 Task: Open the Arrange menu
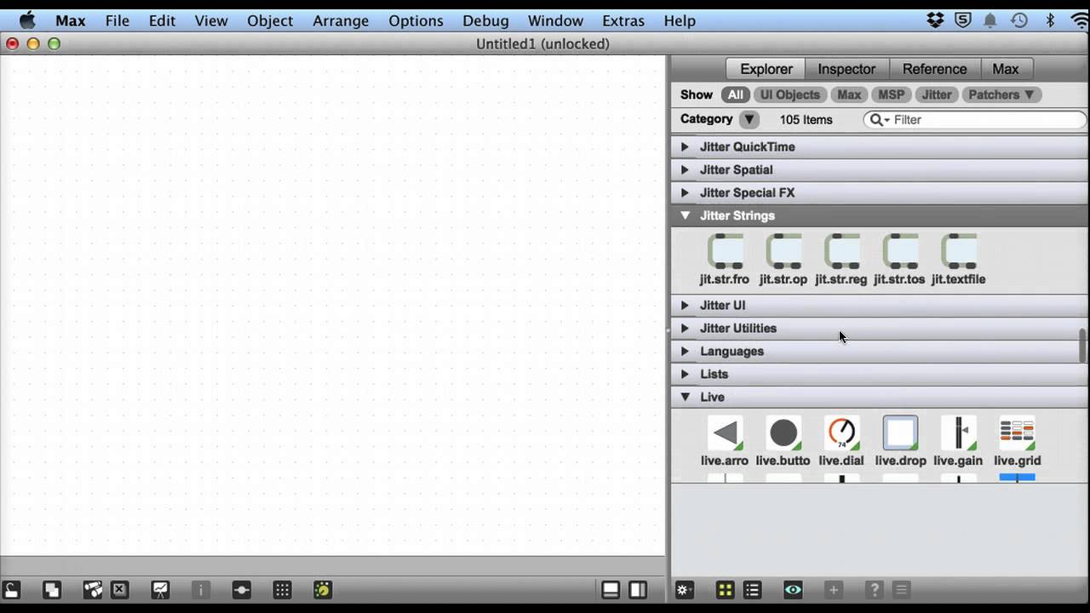[x=341, y=20]
